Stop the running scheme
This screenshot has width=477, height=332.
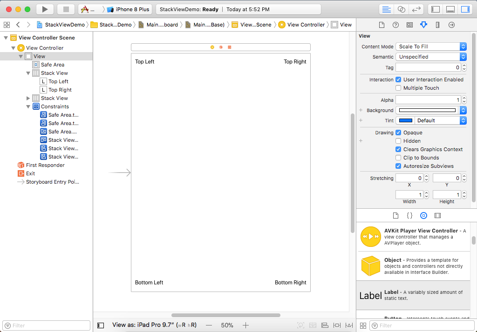click(x=66, y=9)
